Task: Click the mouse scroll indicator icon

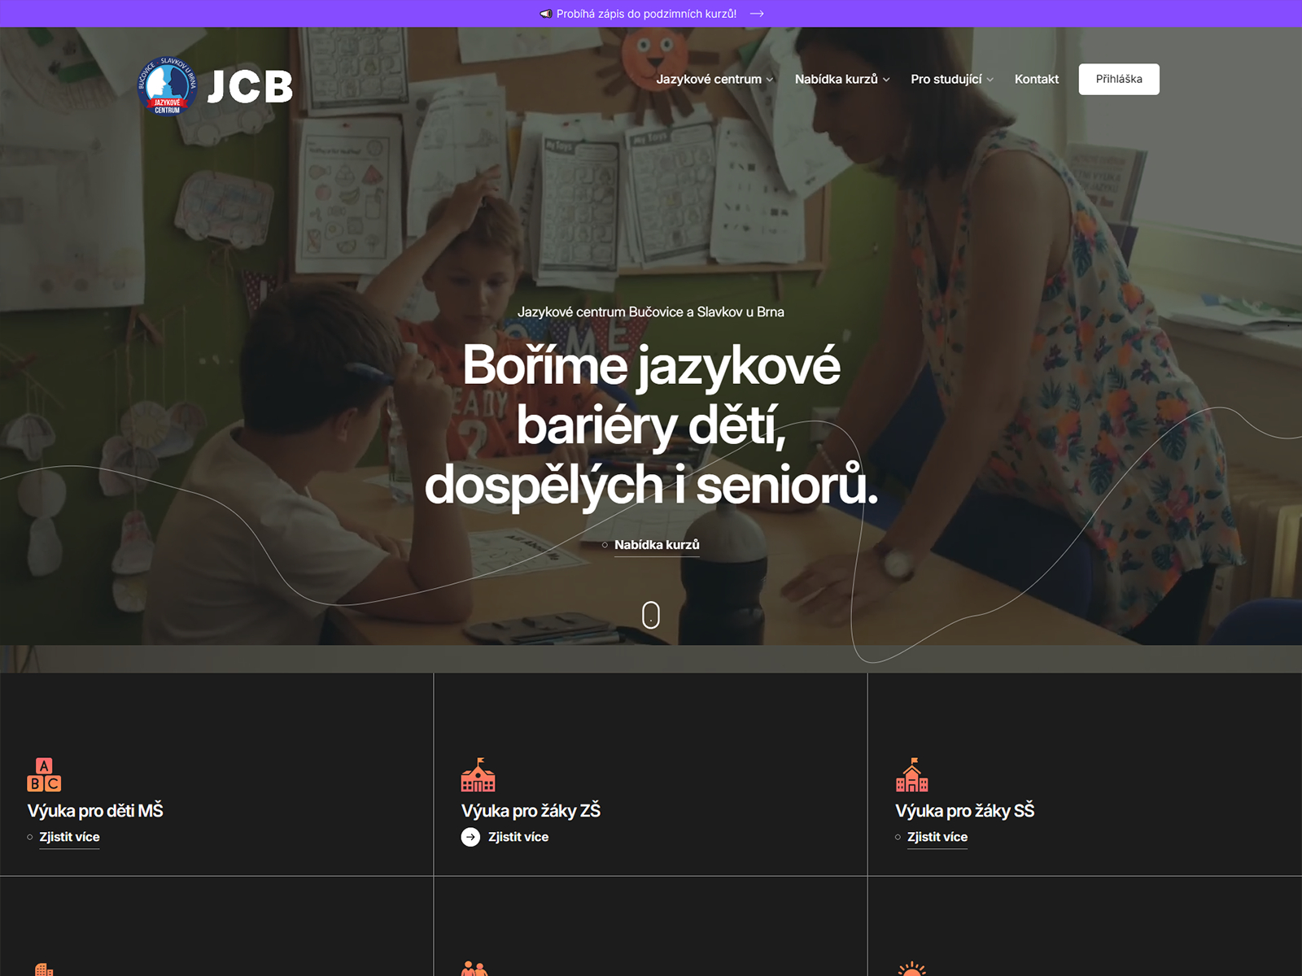Action: [x=651, y=615]
